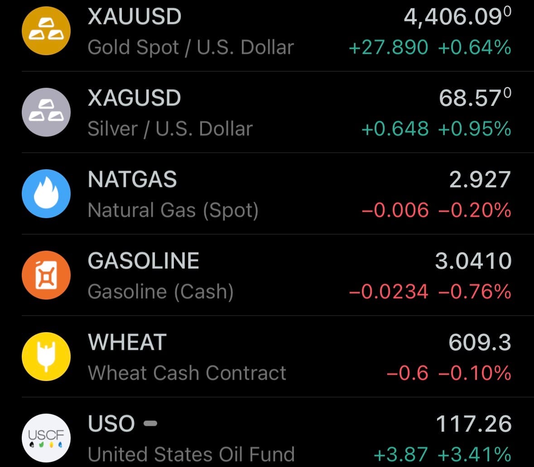This screenshot has height=467, width=534.
Task: Click the gray dash next to USO
Action: pyautogui.click(x=150, y=424)
